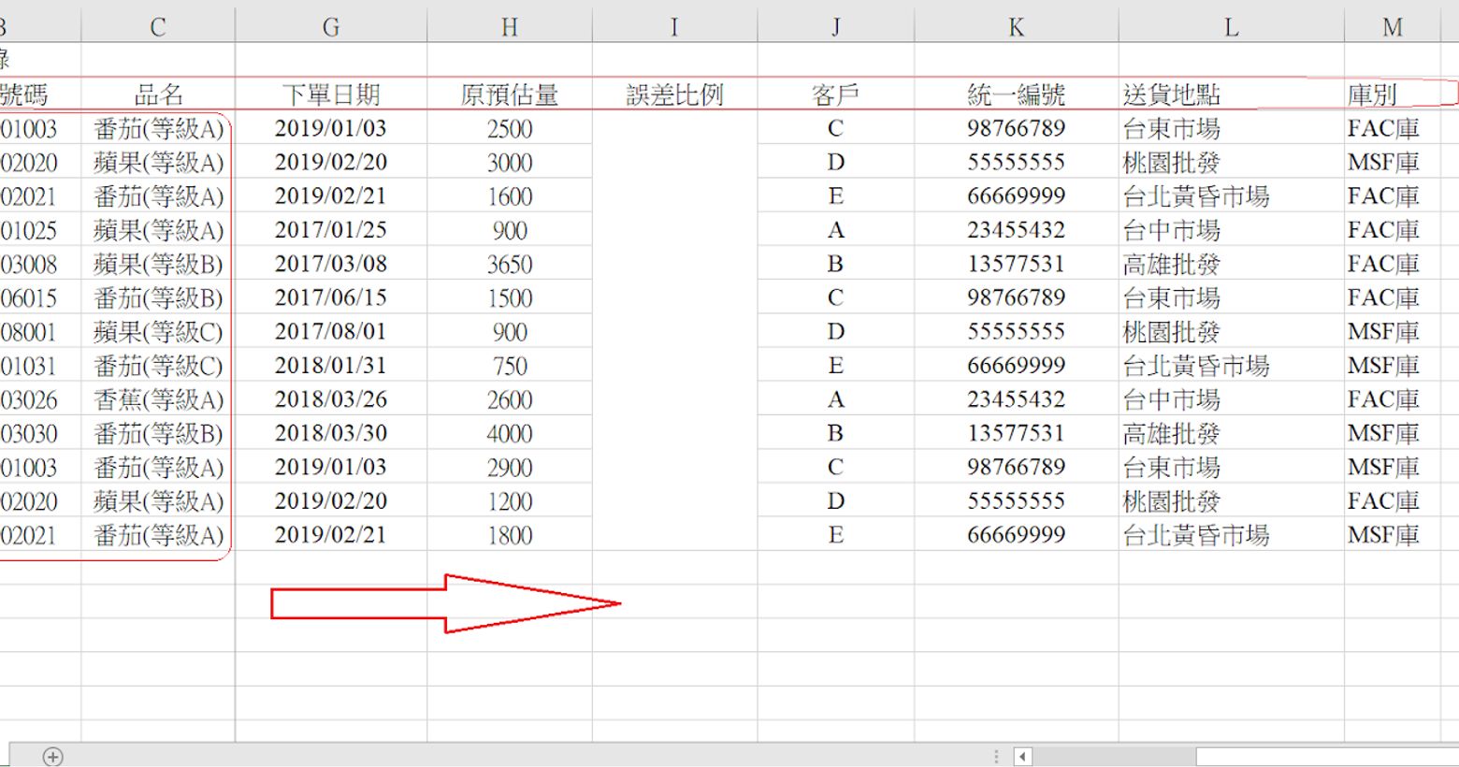This screenshot has height=767, width=1459.
Task: Select the date cell 2017/06/15
Action: [x=330, y=297]
